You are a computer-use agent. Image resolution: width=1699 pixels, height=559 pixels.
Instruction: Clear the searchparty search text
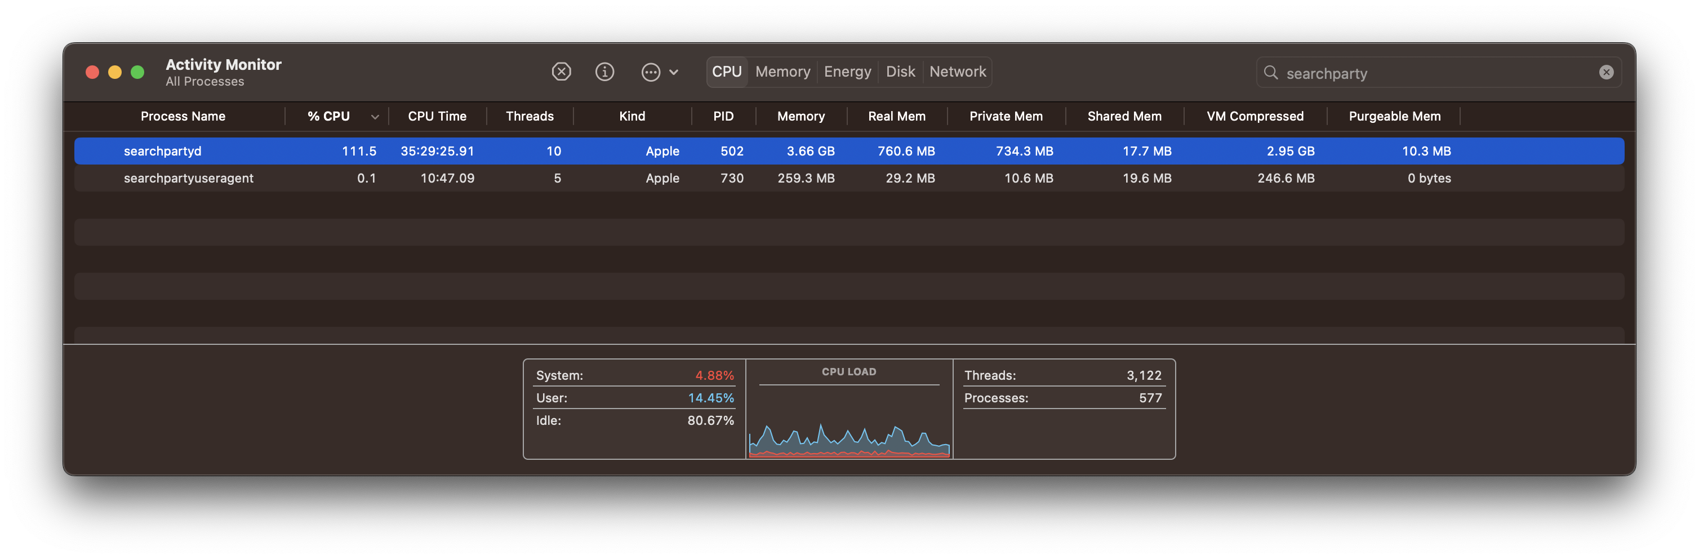tap(1606, 73)
